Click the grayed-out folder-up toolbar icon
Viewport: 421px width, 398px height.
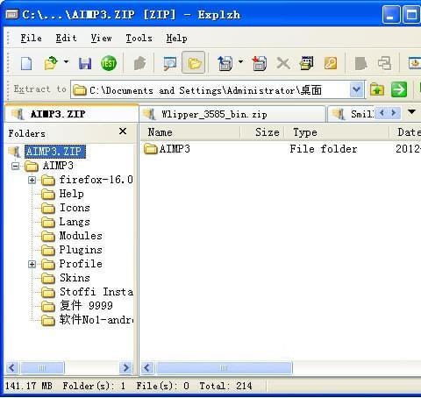139,63
